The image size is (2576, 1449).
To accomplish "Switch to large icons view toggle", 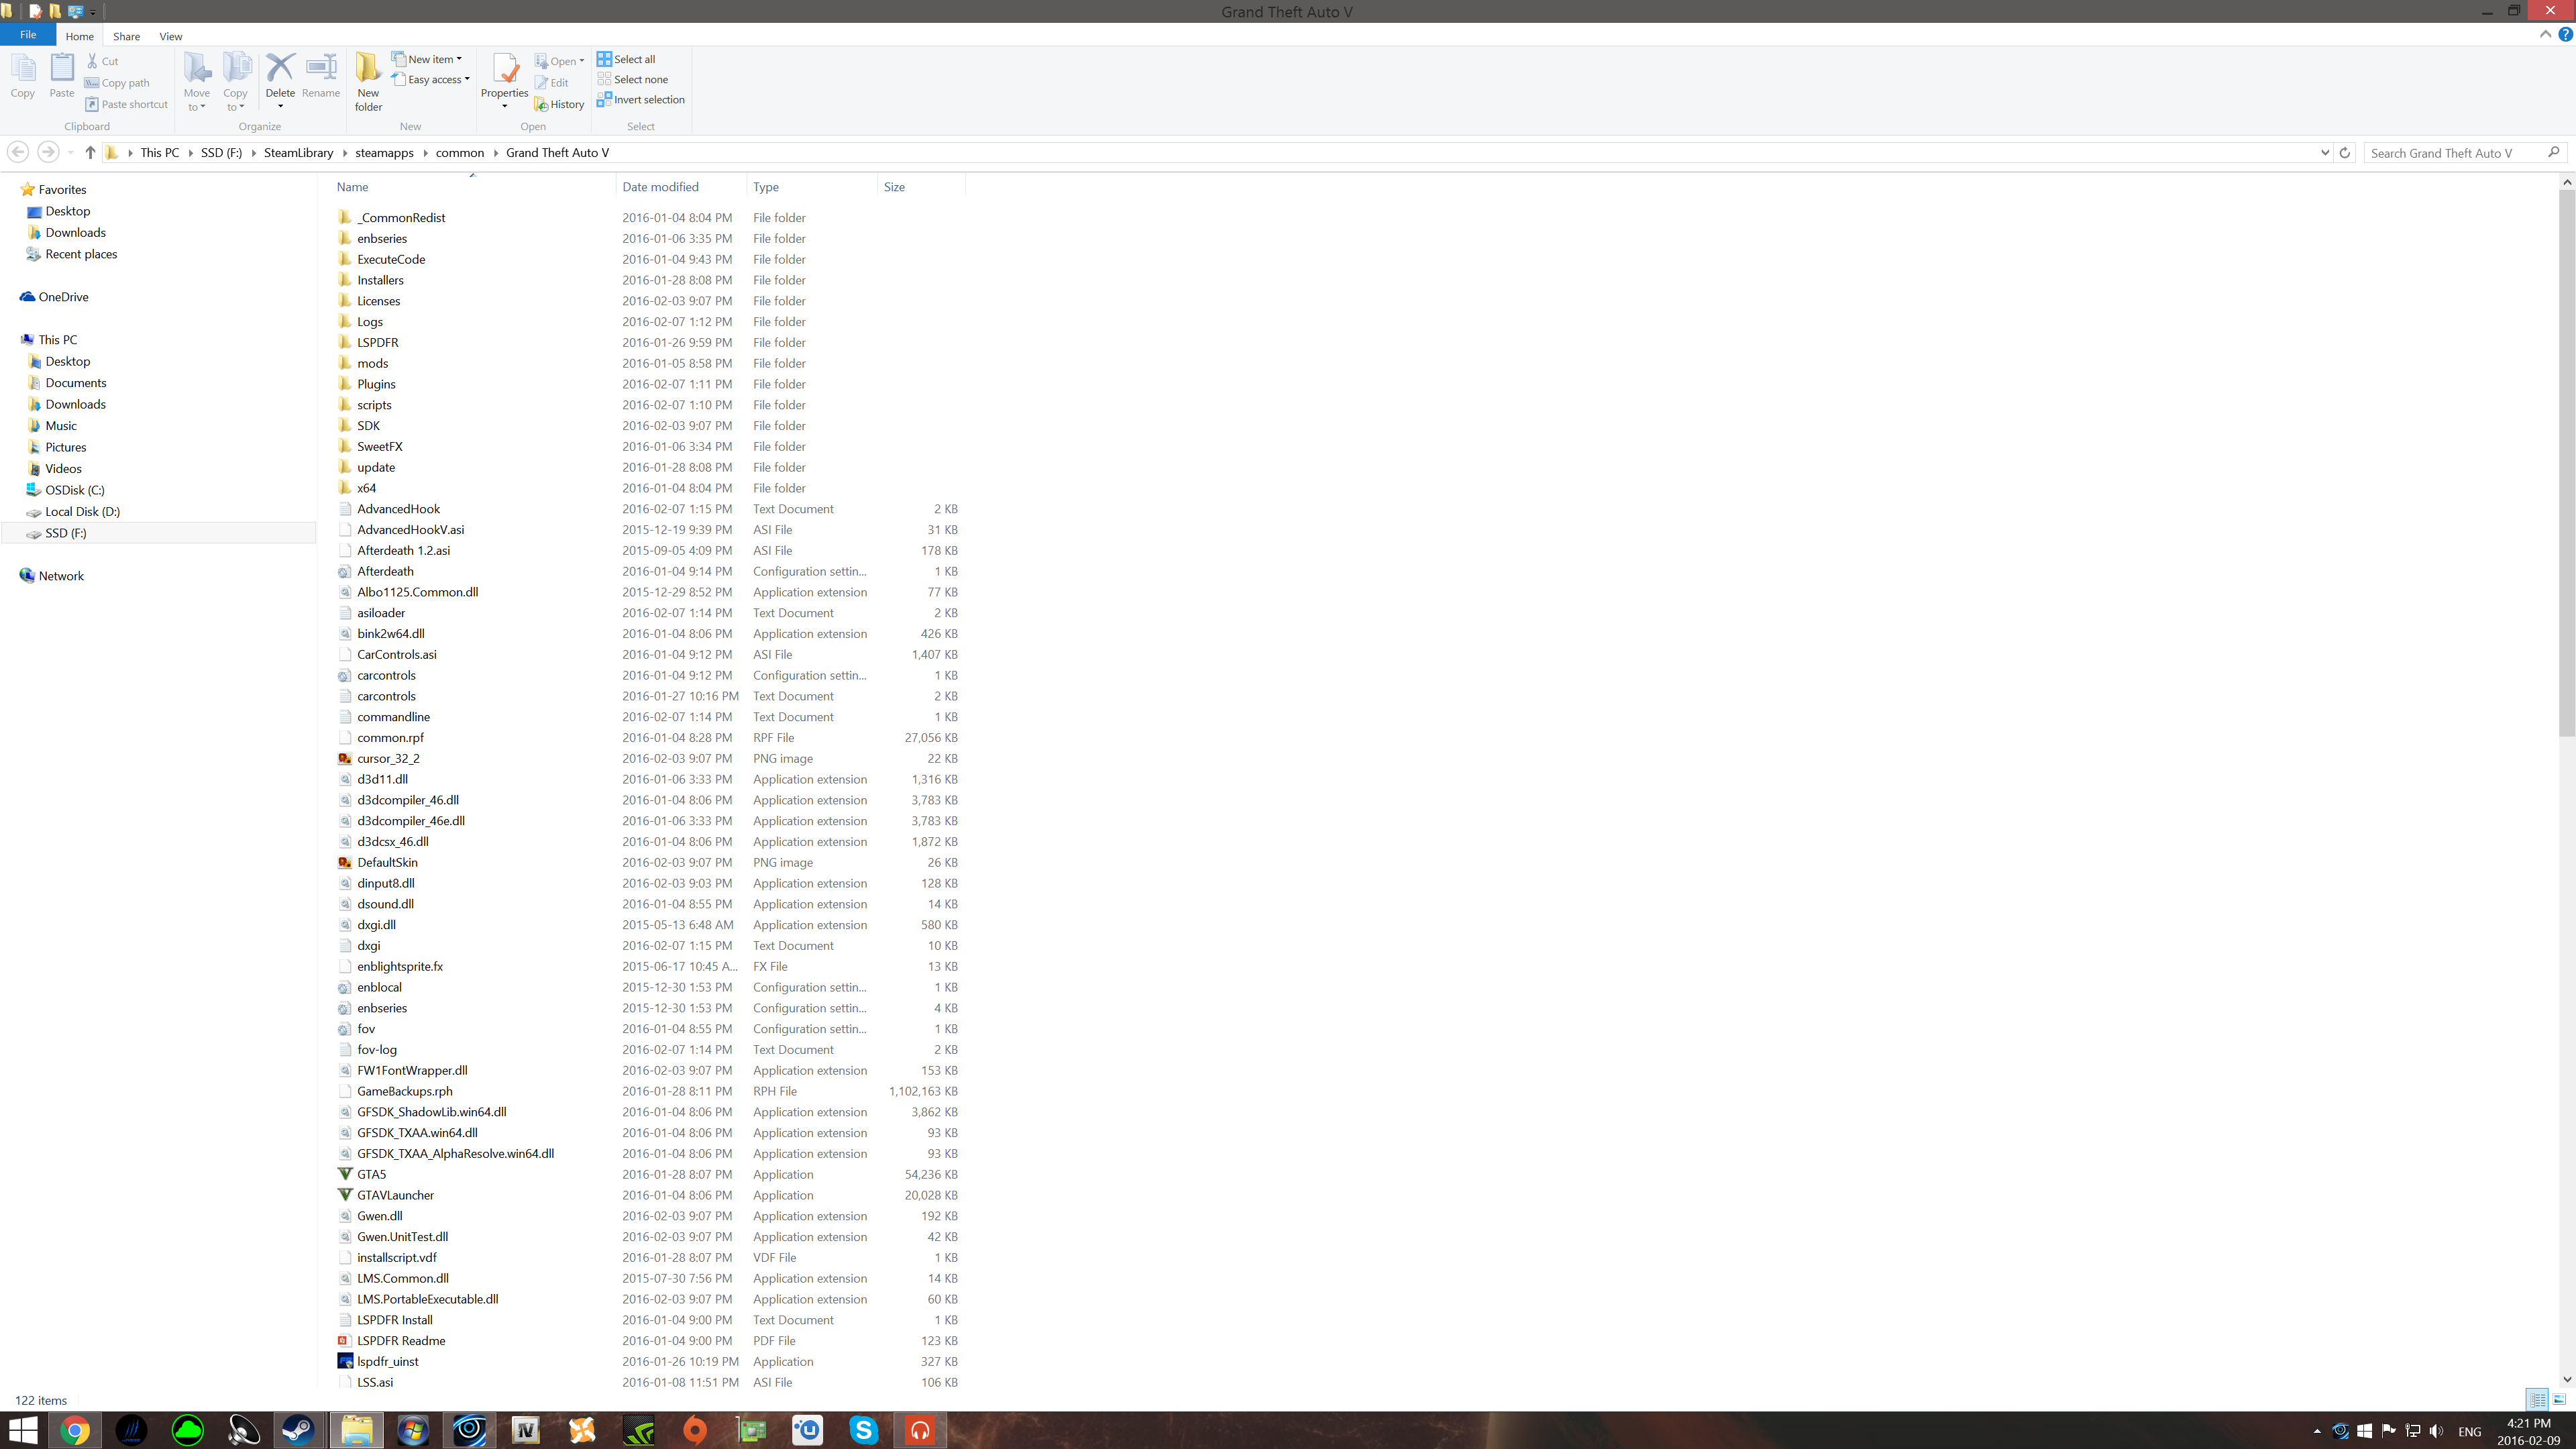I will click(2560, 1399).
